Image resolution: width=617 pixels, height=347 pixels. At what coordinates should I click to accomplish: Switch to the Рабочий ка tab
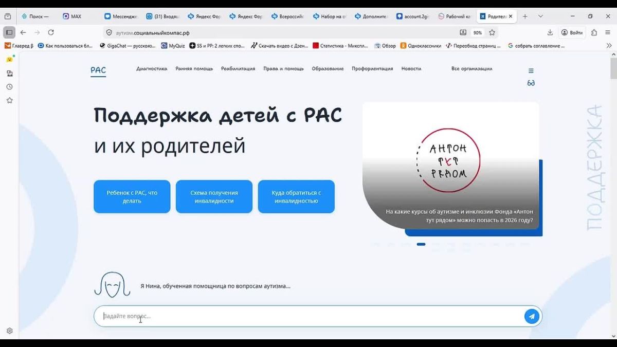pos(454,16)
